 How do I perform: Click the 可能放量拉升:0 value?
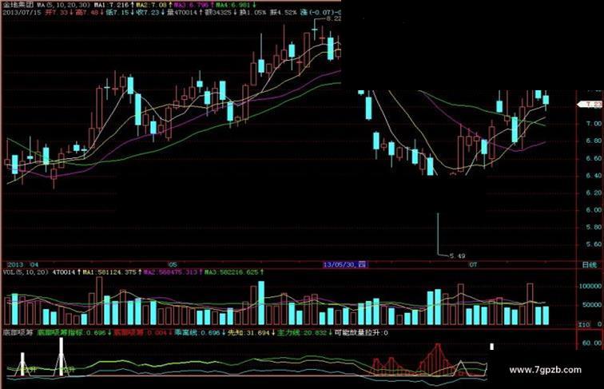tap(361, 332)
